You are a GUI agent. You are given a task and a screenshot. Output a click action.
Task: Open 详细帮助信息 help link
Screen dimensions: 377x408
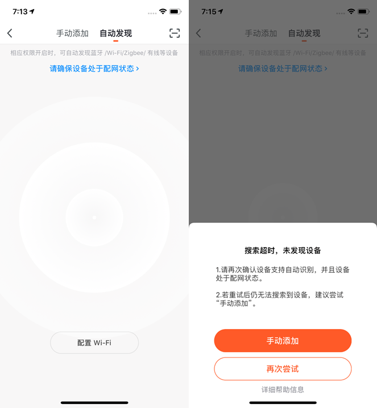(x=283, y=389)
